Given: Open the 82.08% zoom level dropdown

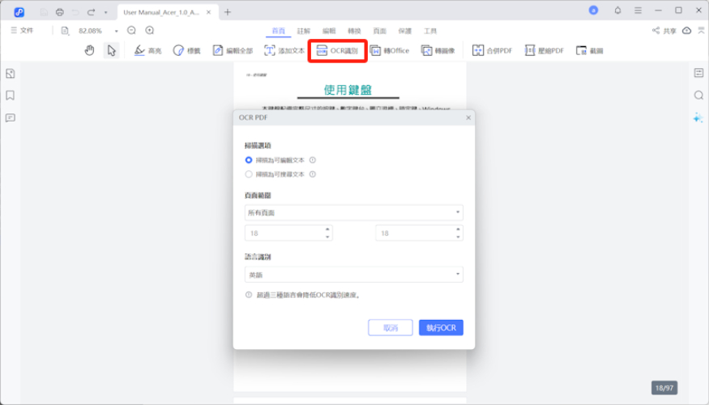Looking at the screenshot, I should (x=116, y=32).
